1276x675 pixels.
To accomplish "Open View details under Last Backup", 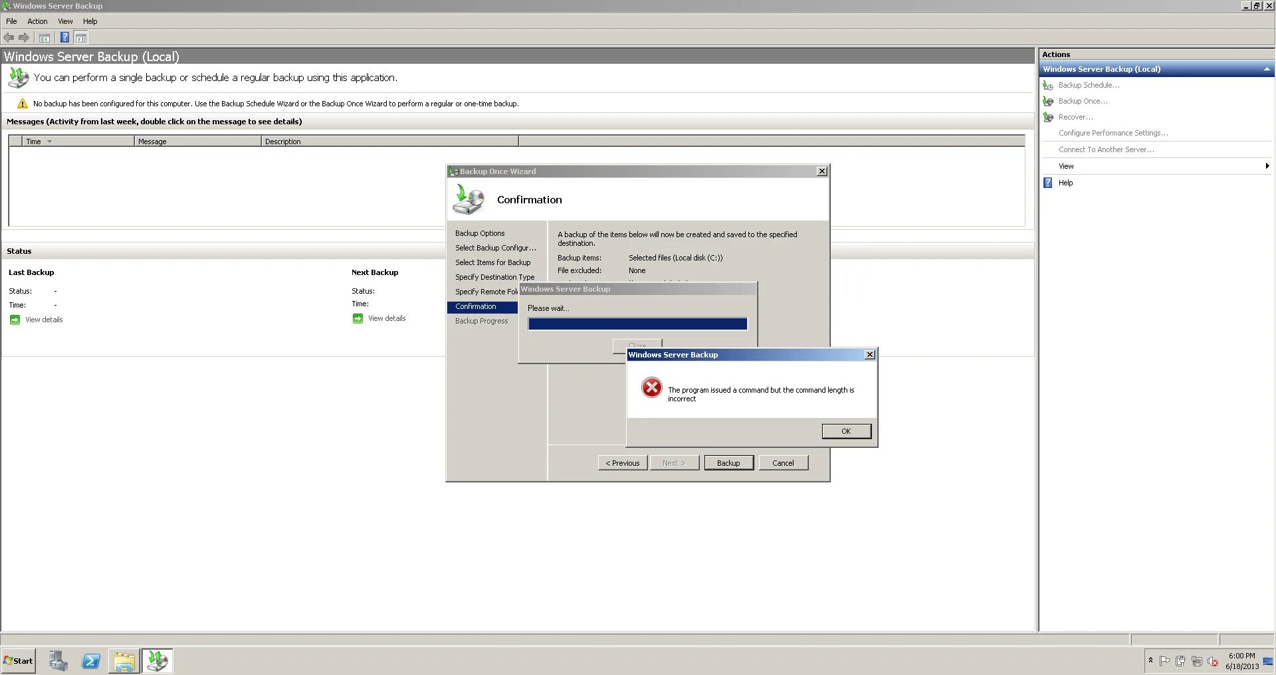I will point(44,320).
